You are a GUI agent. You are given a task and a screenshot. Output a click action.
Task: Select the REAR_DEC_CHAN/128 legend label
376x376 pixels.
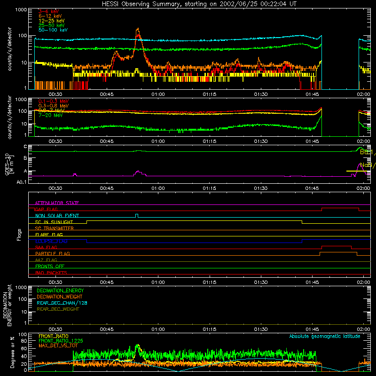click(62, 303)
